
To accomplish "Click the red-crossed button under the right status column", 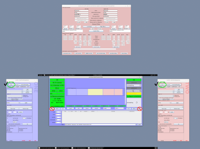I will 140,109.
